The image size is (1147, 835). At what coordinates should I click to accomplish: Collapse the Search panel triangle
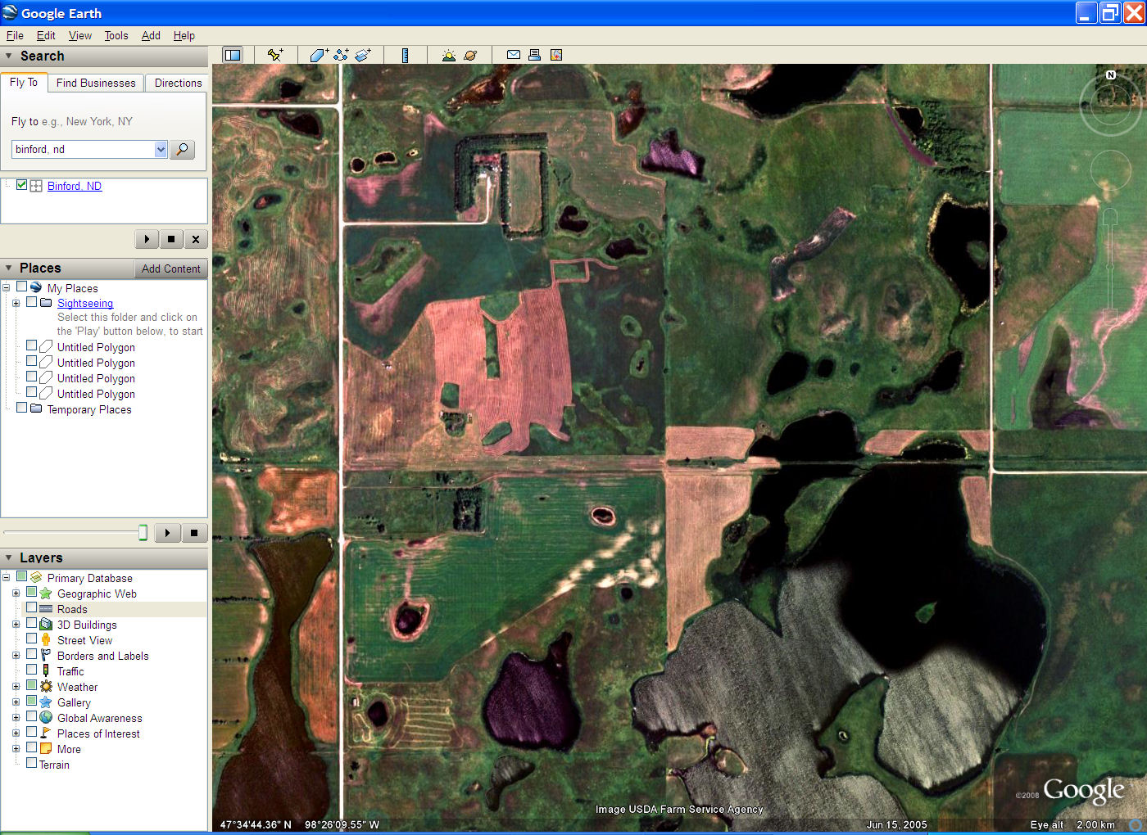coord(9,56)
